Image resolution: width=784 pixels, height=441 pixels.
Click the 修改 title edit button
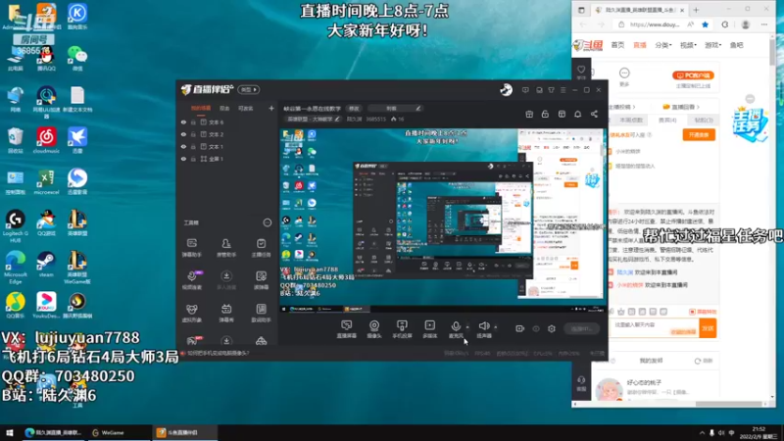(354, 109)
